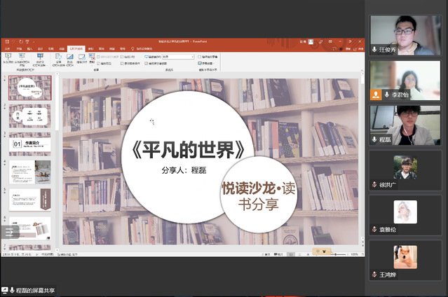Toggle the Use Timings checkbox
This screenshot has width=448, height=297.
pyautogui.click(x=123, y=63)
